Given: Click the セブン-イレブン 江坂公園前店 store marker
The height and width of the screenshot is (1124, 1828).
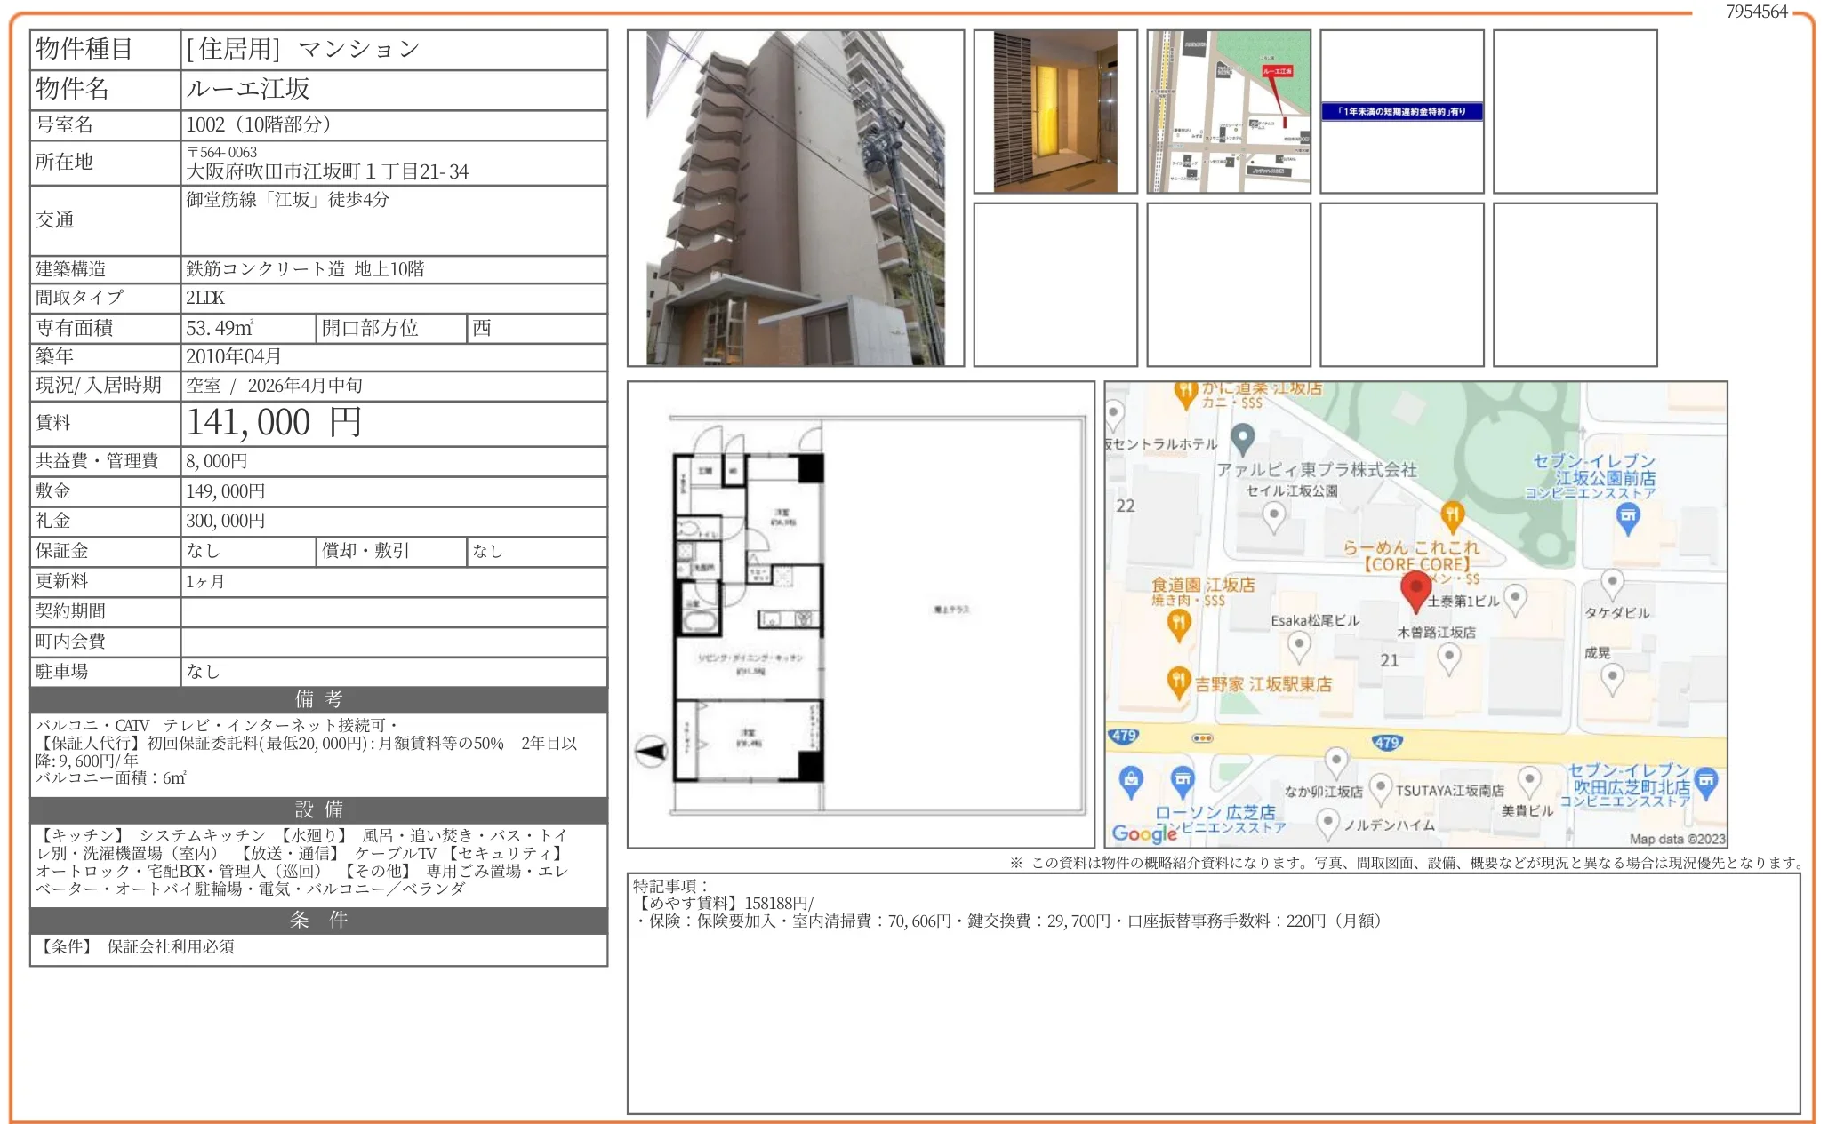Looking at the screenshot, I should coord(1627,517).
